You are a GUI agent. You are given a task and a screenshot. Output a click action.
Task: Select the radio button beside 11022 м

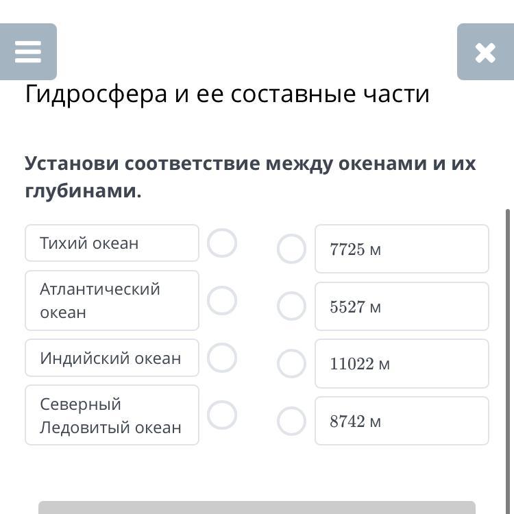[291, 364]
